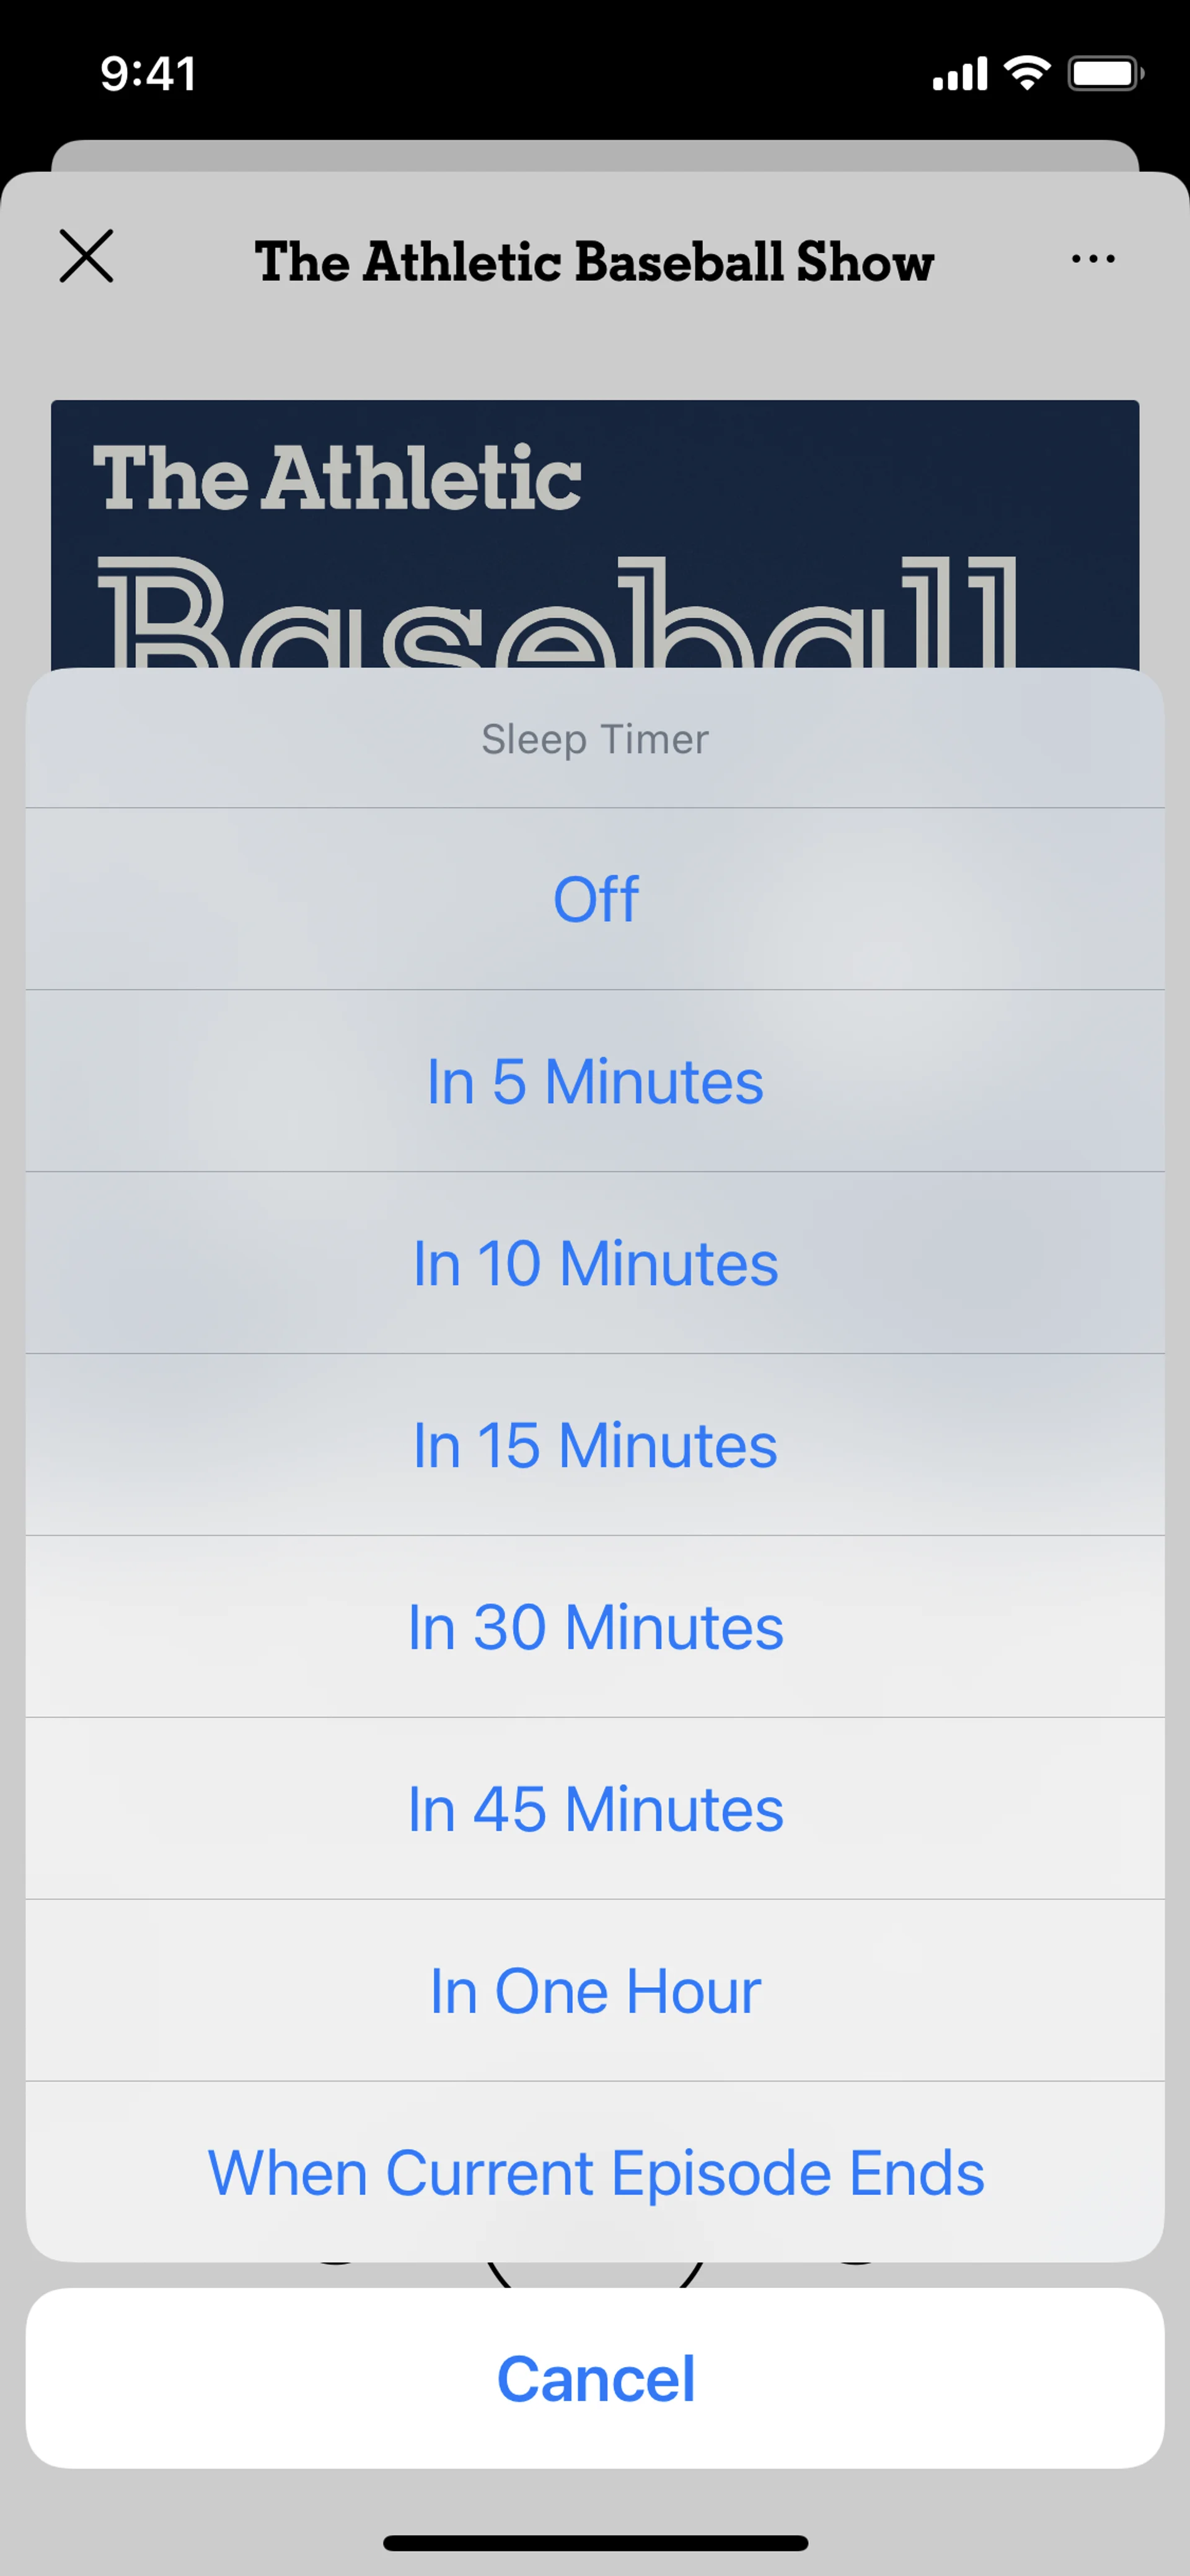Set sleep timer to In One Hour
Screen dimensions: 1190x2576
(x=595, y=1991)
